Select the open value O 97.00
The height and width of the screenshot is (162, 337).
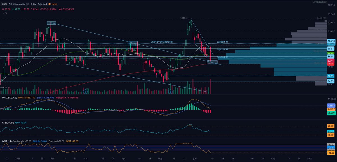pos(6,9)
